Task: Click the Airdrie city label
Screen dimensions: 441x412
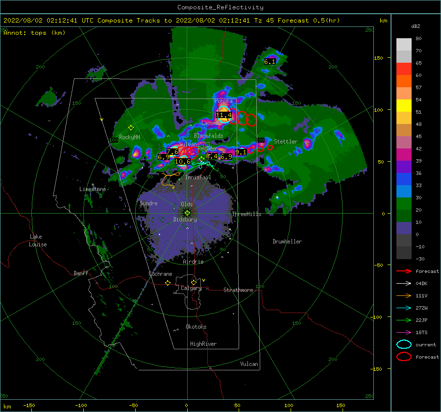Action: [x=193, y=262]
